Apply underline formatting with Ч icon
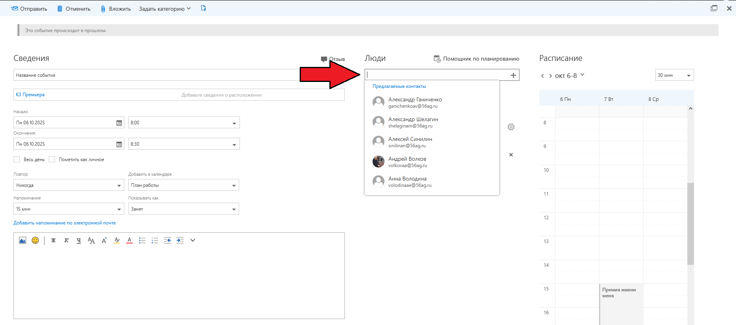The height and width of the screenshot is (325, 736). [x=79, y=240]
